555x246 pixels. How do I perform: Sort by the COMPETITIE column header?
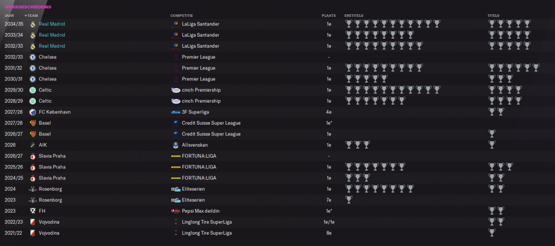point(182,16)
